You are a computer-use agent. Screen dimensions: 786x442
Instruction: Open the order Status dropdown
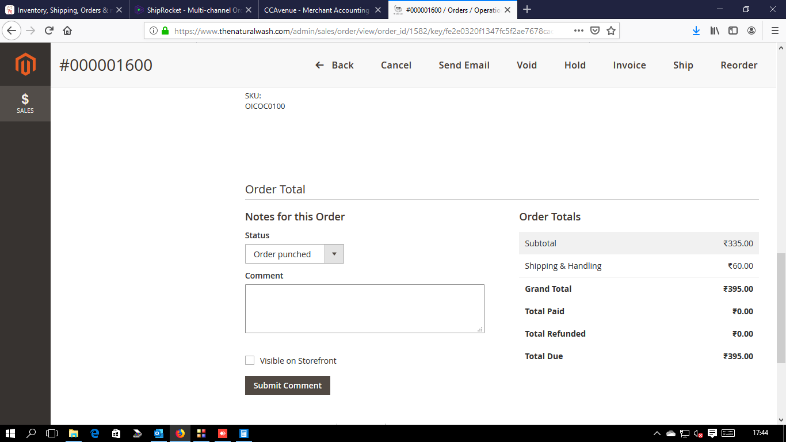(x=295, y=254)
